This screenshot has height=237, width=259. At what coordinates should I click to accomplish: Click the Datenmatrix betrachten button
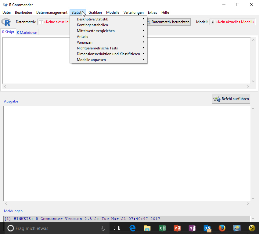[x=168, y=22]
